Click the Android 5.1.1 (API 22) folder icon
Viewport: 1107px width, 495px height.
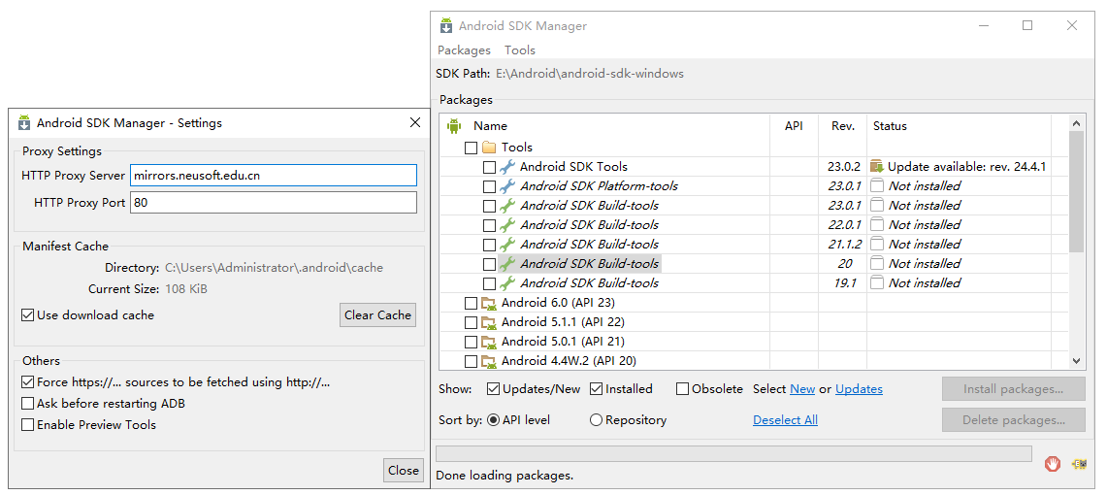tap(489, 322)
